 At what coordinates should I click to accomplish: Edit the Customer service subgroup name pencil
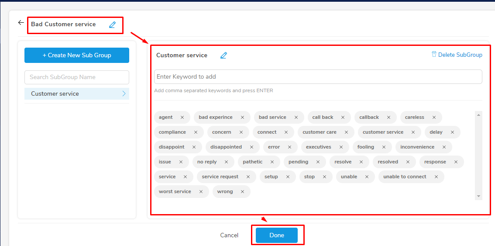(223, 55)
